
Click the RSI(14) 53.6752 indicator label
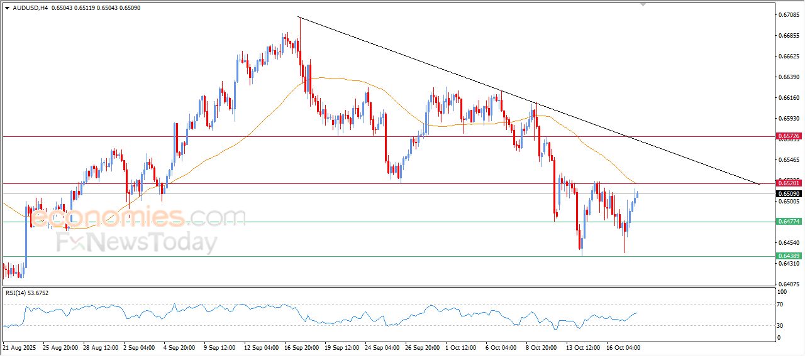[27, 293]
